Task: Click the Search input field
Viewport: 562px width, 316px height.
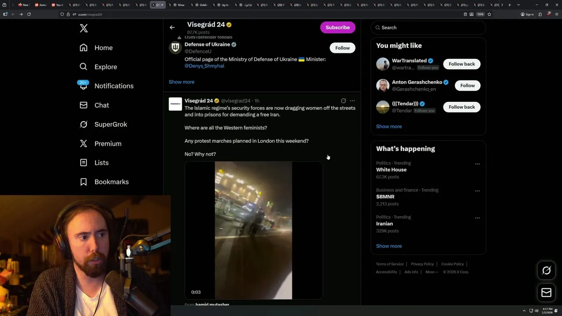Action: point(428,28)
